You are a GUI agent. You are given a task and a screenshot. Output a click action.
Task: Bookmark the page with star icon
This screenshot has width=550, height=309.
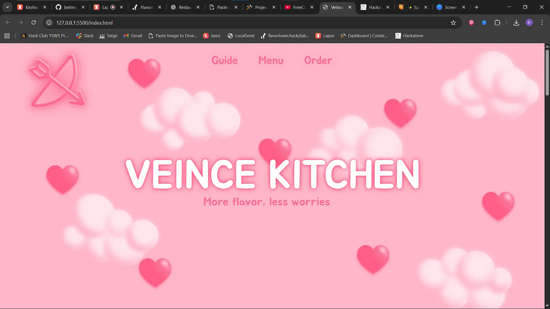click(453, 23)
